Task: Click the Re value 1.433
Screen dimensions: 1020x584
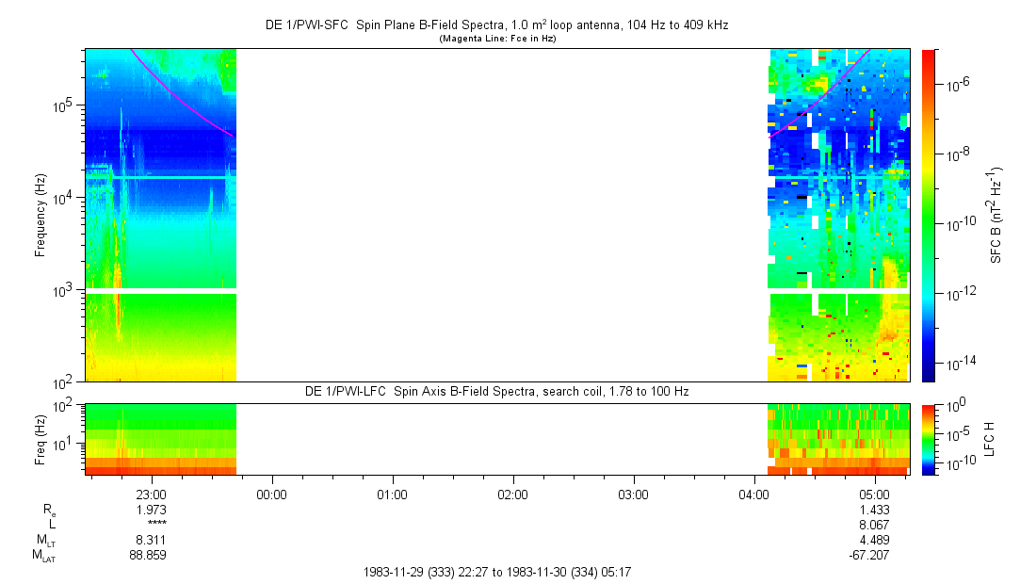Action: click(874, 510)
